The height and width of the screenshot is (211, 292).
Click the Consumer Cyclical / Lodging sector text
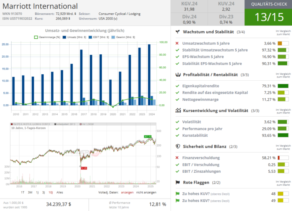(120, 14)
